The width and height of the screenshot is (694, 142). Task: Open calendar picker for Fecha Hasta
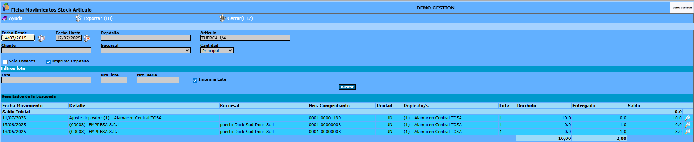coord(87,38)
